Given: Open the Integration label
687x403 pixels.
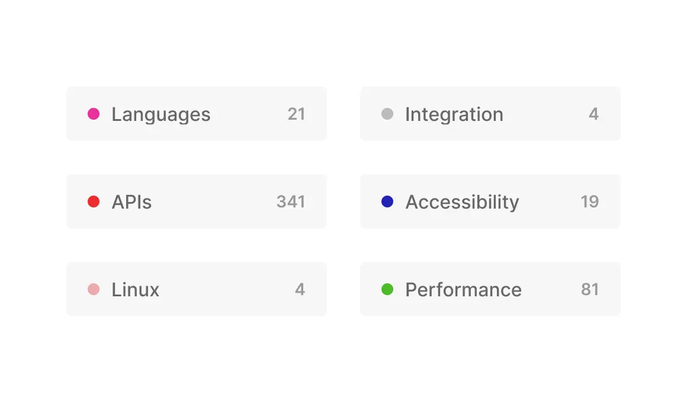Looking at the screenshot, I should coord(454,114).
